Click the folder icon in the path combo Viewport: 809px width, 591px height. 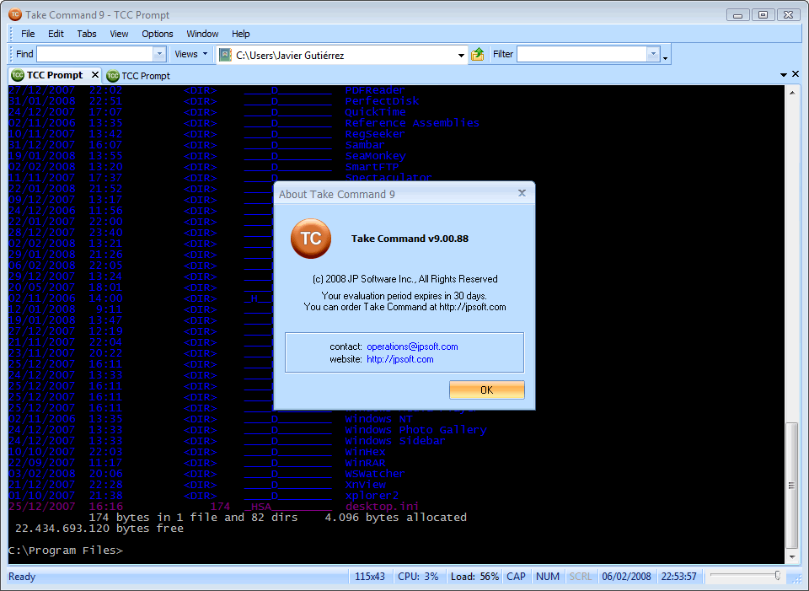225,55
